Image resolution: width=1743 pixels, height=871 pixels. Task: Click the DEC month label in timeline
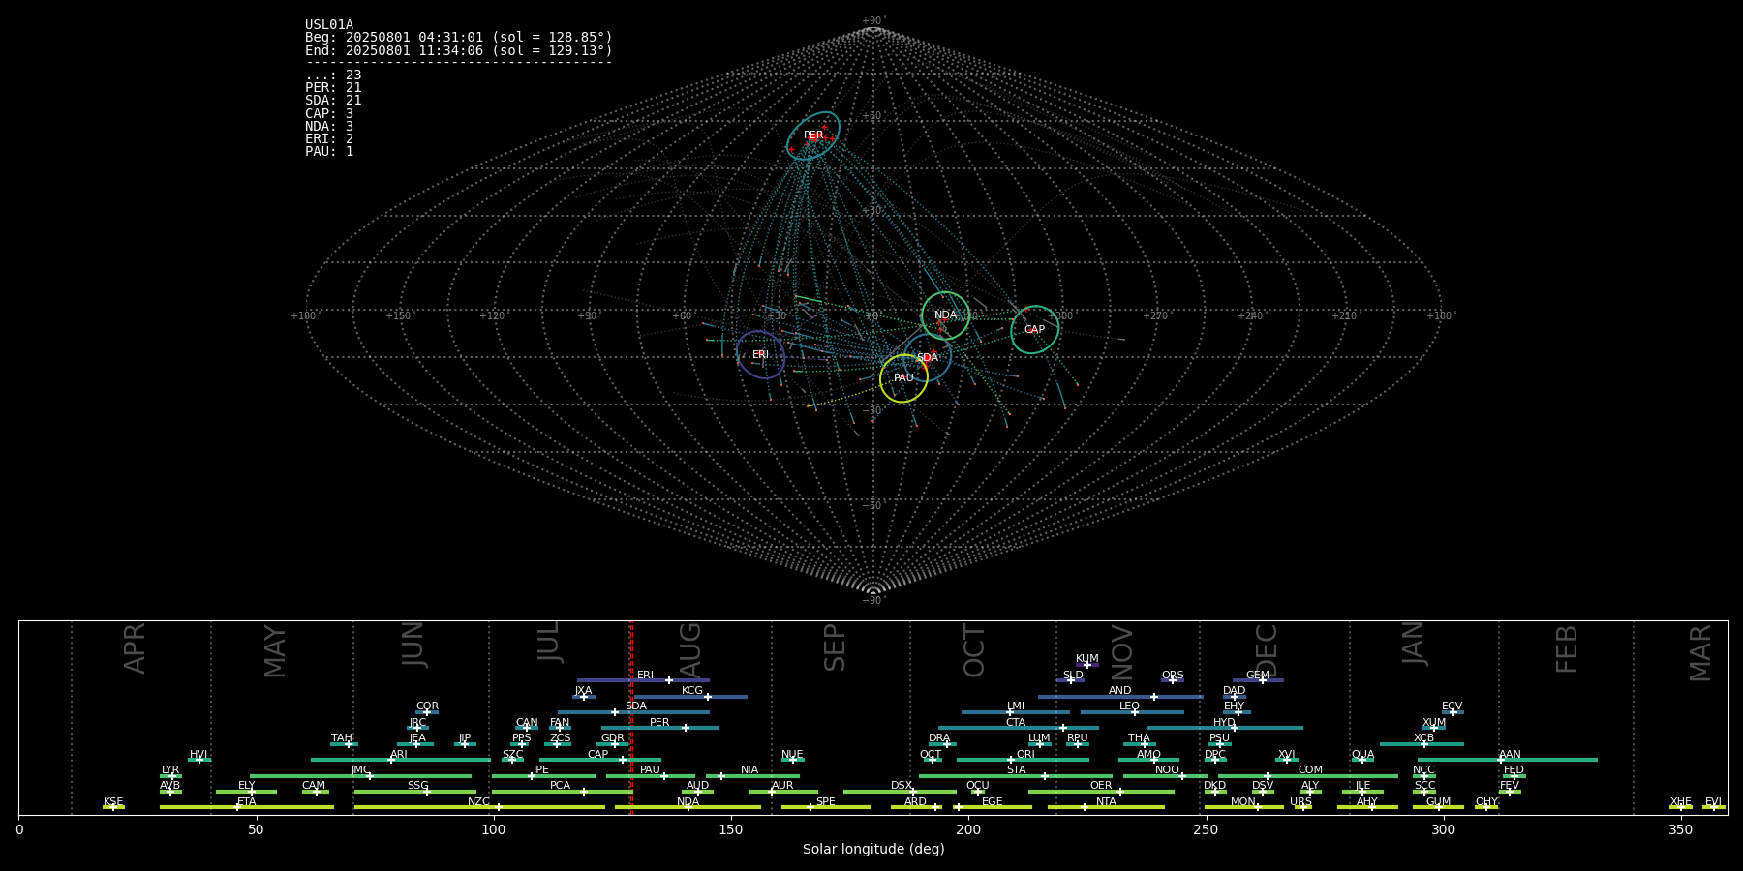click(1267, 650)
